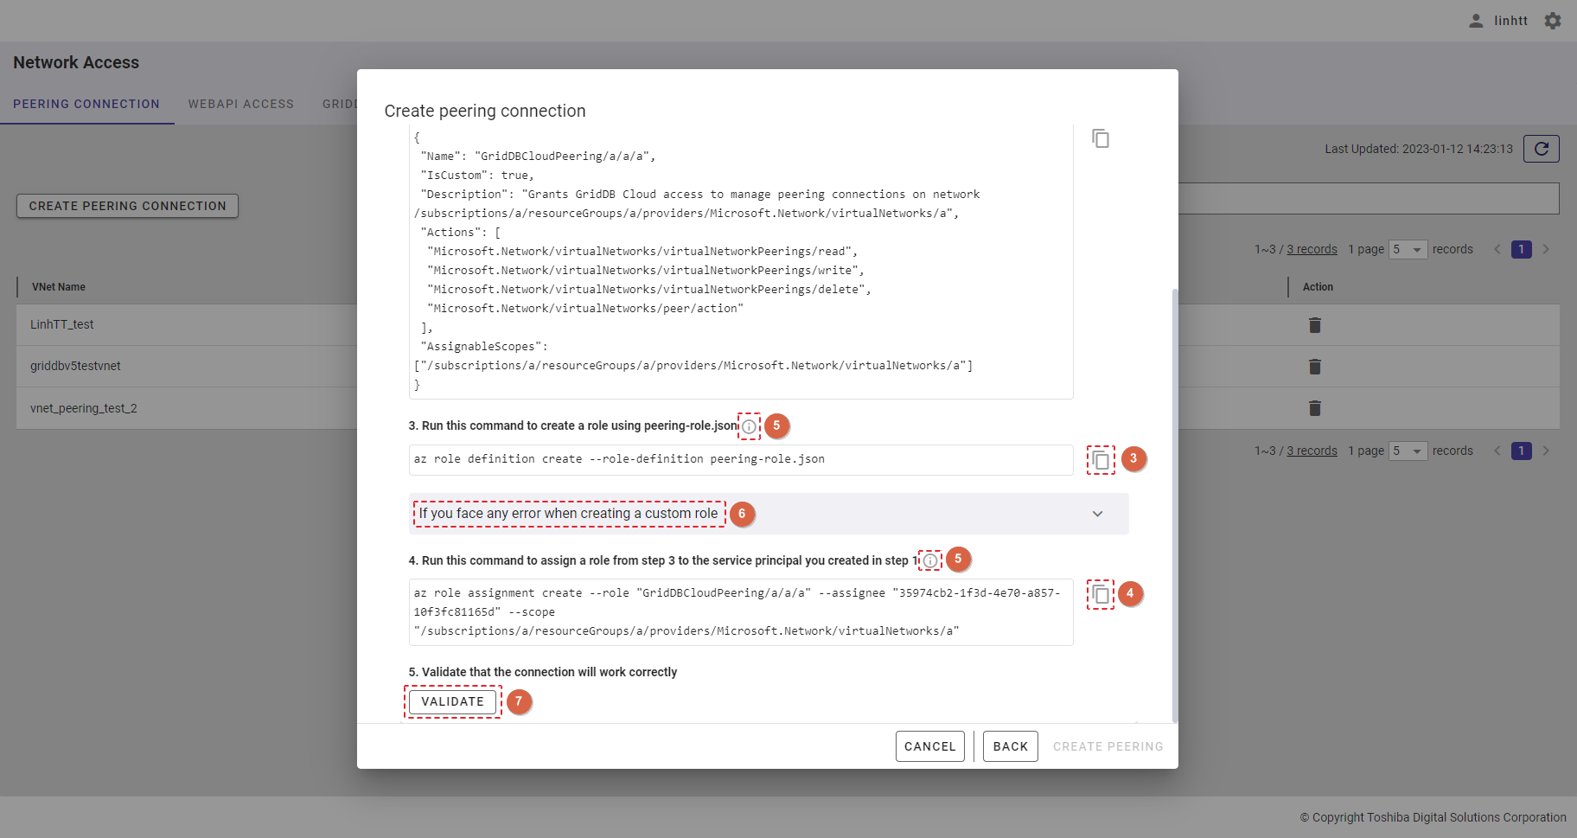Click the dialog's vertical scrollbar
1577x838 pixels.
point(1174,502)
